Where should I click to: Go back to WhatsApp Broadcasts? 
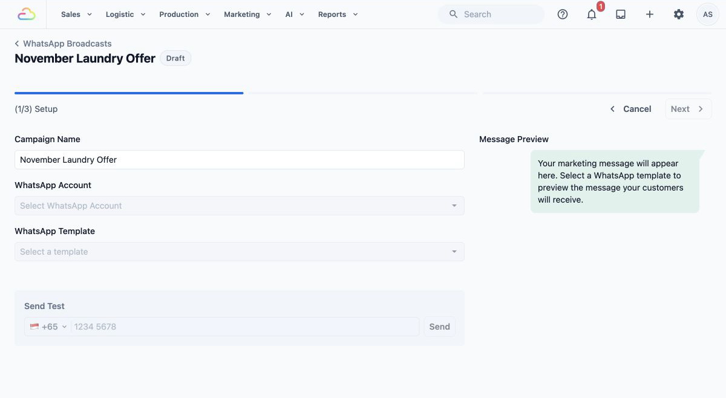(63, 44)
